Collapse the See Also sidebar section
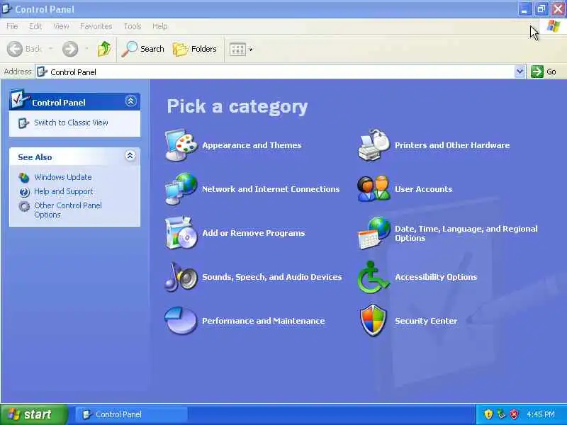The width and height of the screenshot is (567, 425). (x=130, y=156)
